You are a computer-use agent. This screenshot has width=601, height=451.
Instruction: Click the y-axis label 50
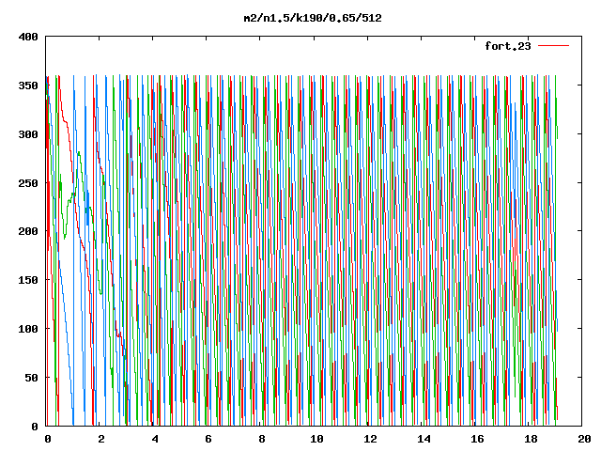31,378
